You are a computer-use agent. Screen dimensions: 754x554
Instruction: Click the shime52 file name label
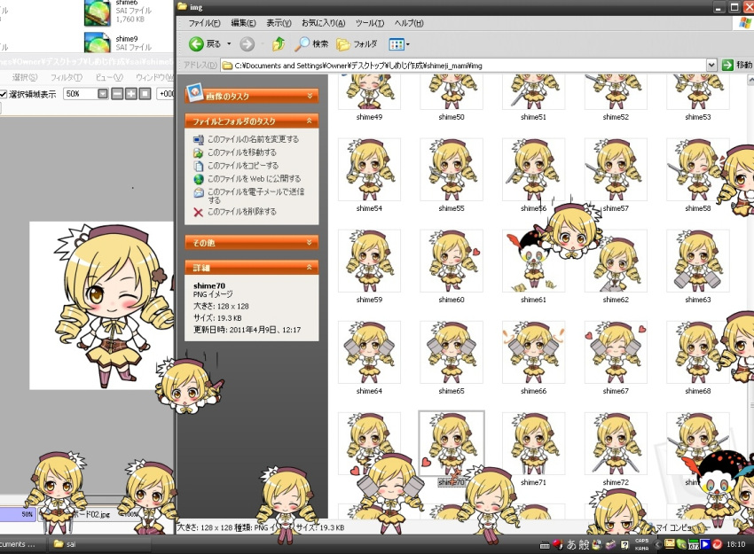tap(616, 117)
